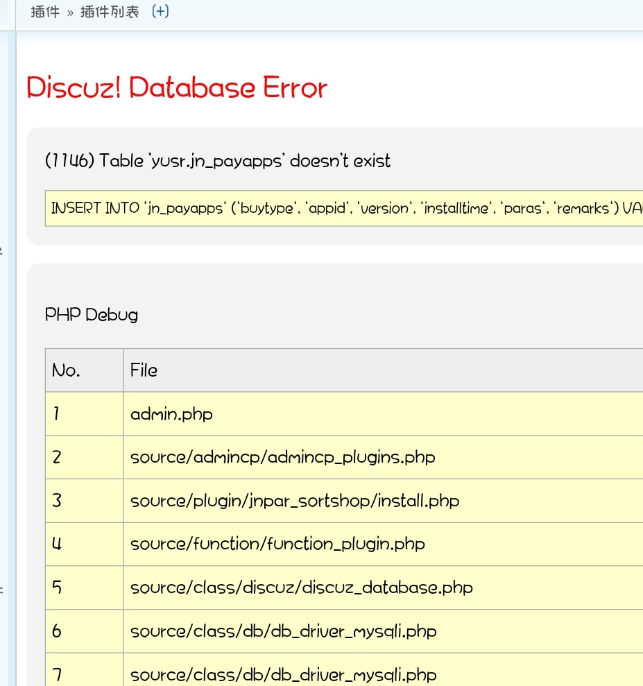Click the (+) add icon beside 插件列表
643x686 pixels.
pyautogui.click(x=160, y=12)
